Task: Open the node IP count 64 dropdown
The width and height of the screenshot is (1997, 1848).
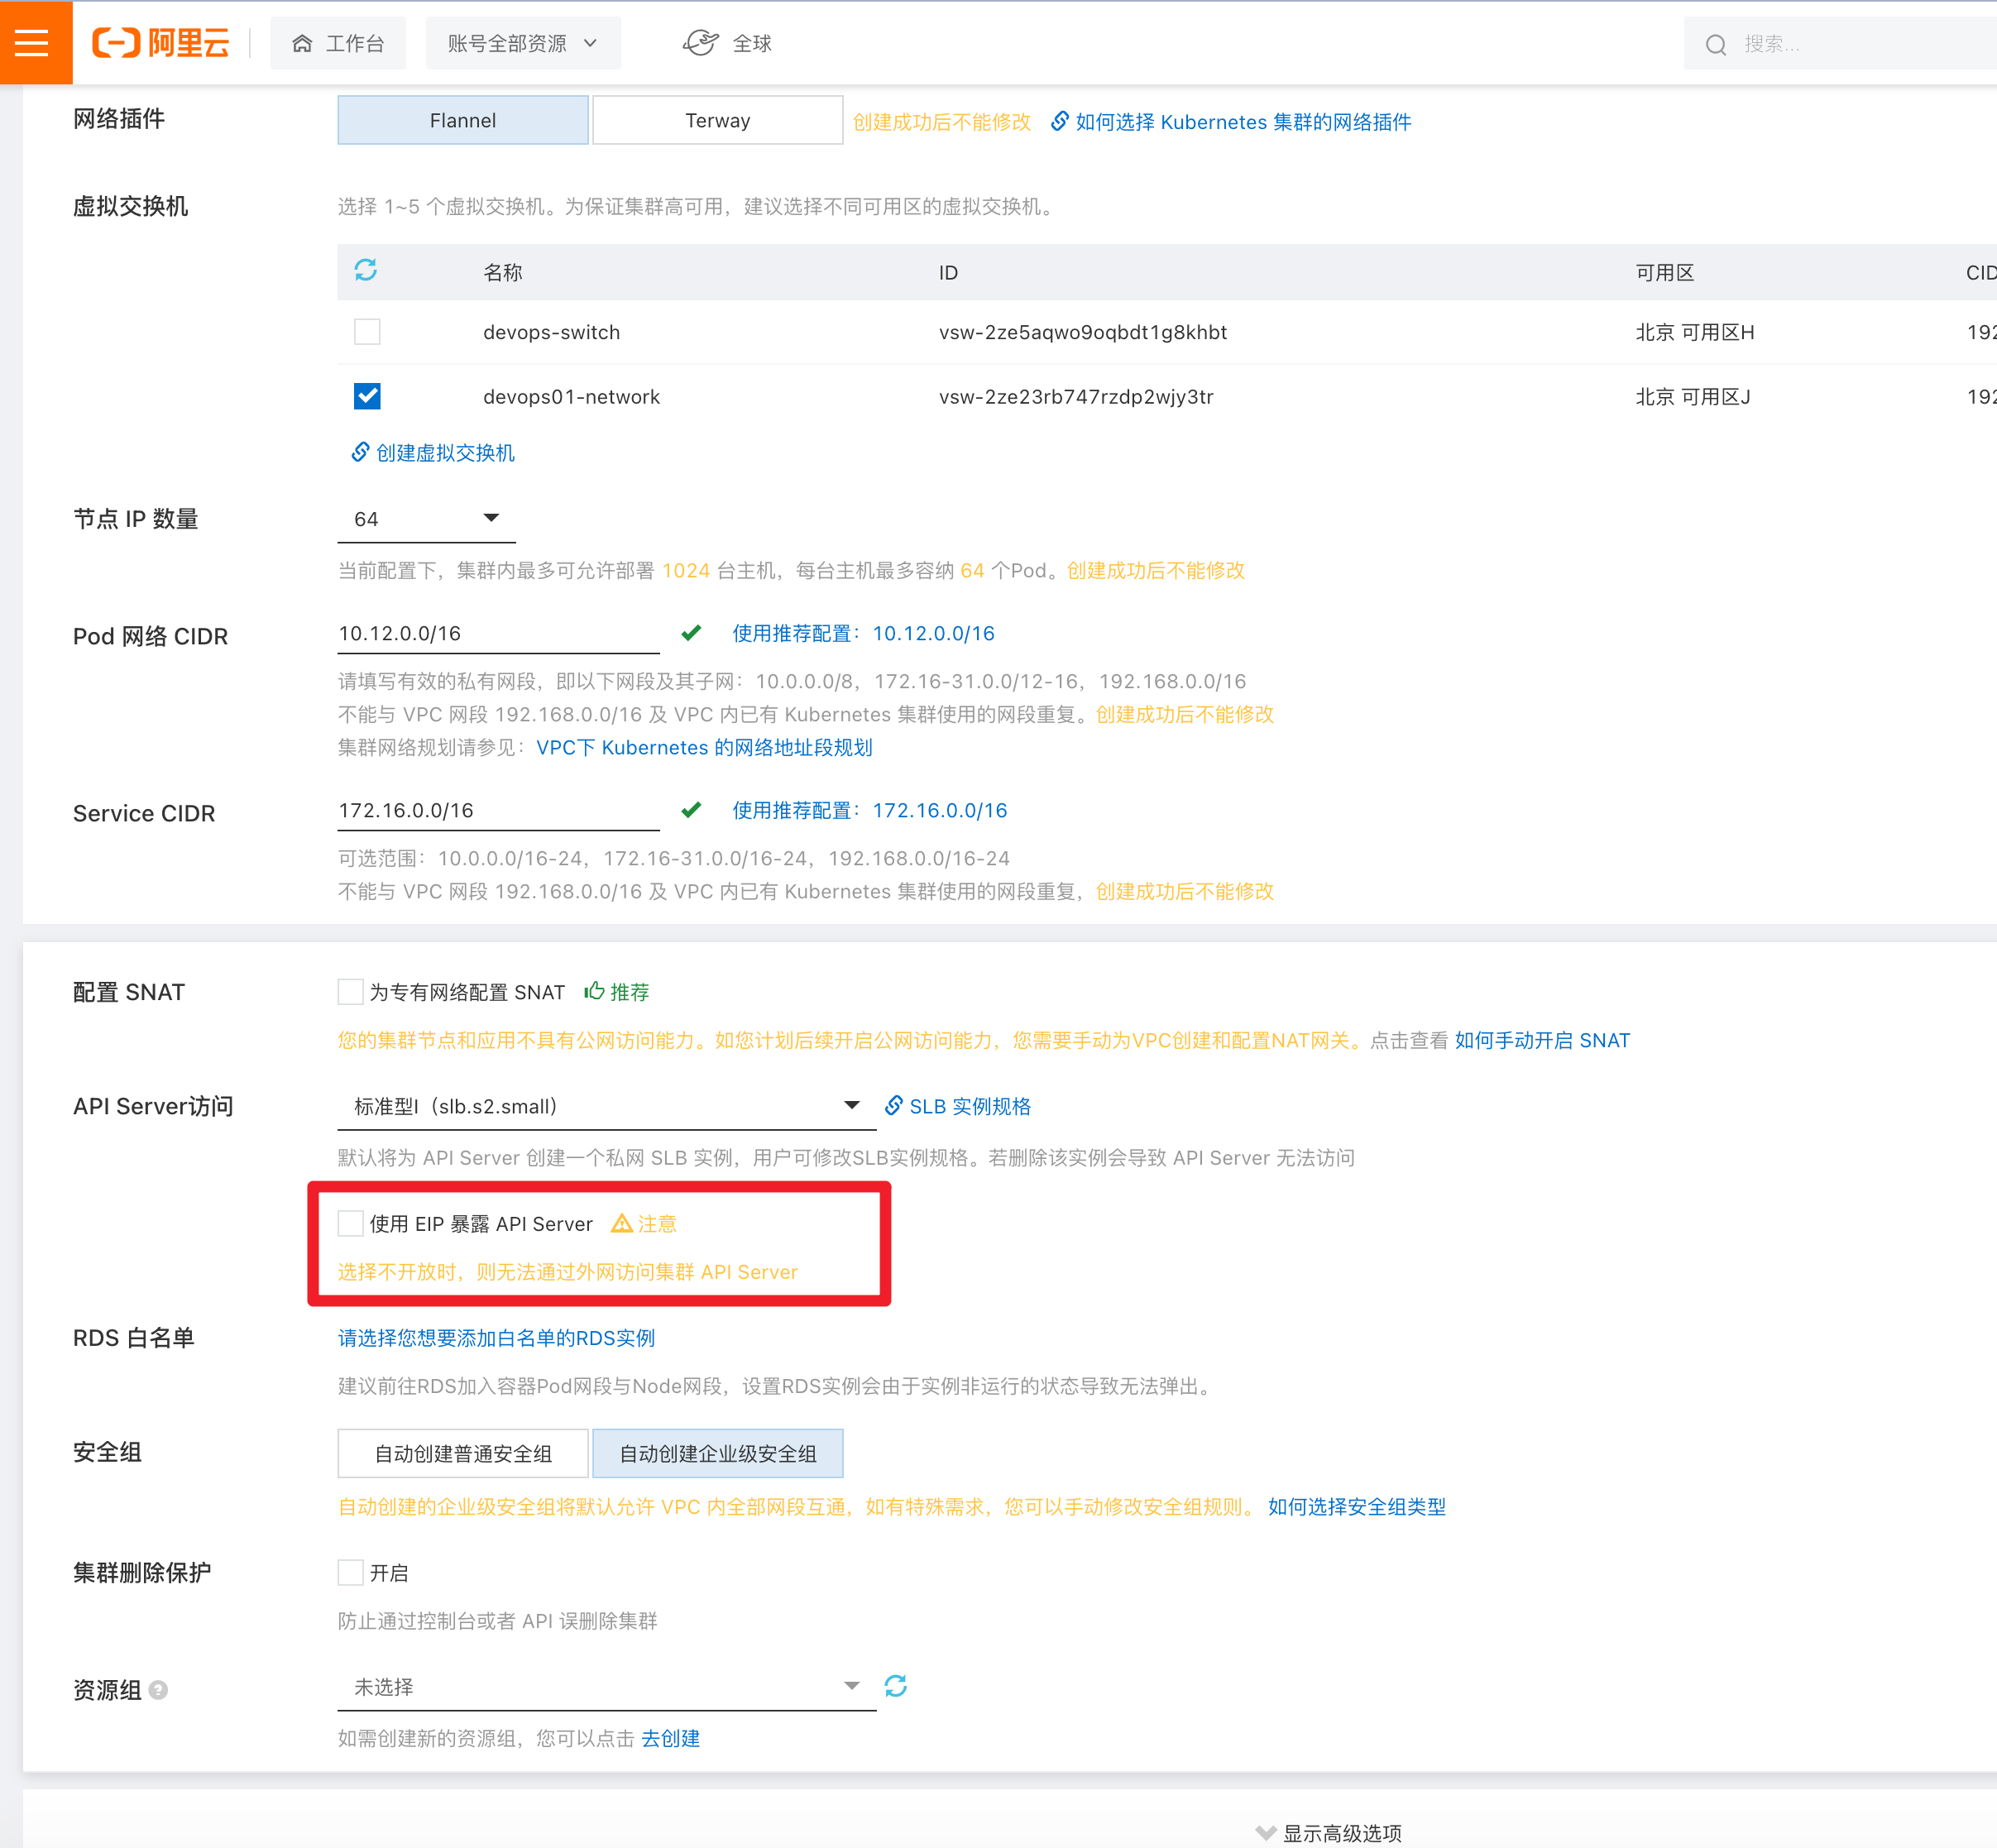Action: pos(426,518)
